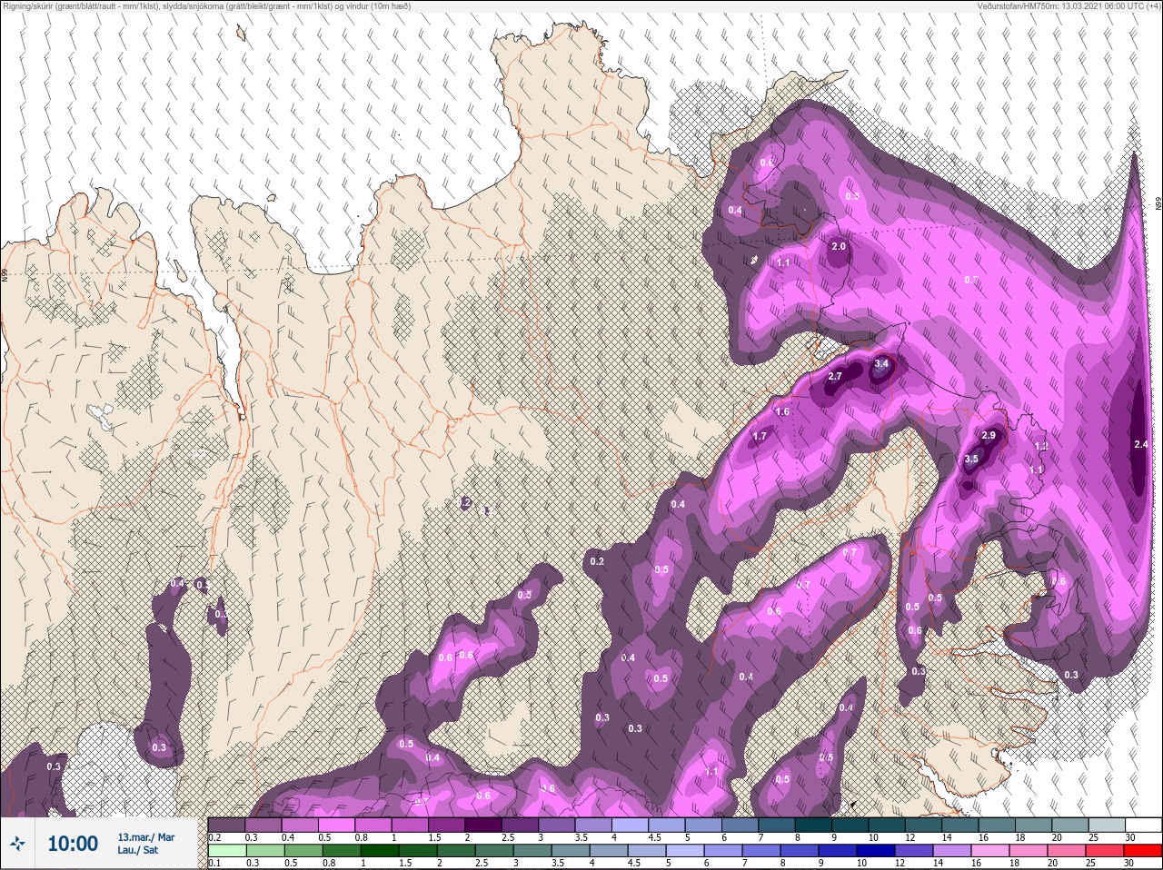Select the 2 dark purple swatch in snow legend
The width and height of the screenshot is (1163, 870).
pyautogui.click(x=484, y=824)
